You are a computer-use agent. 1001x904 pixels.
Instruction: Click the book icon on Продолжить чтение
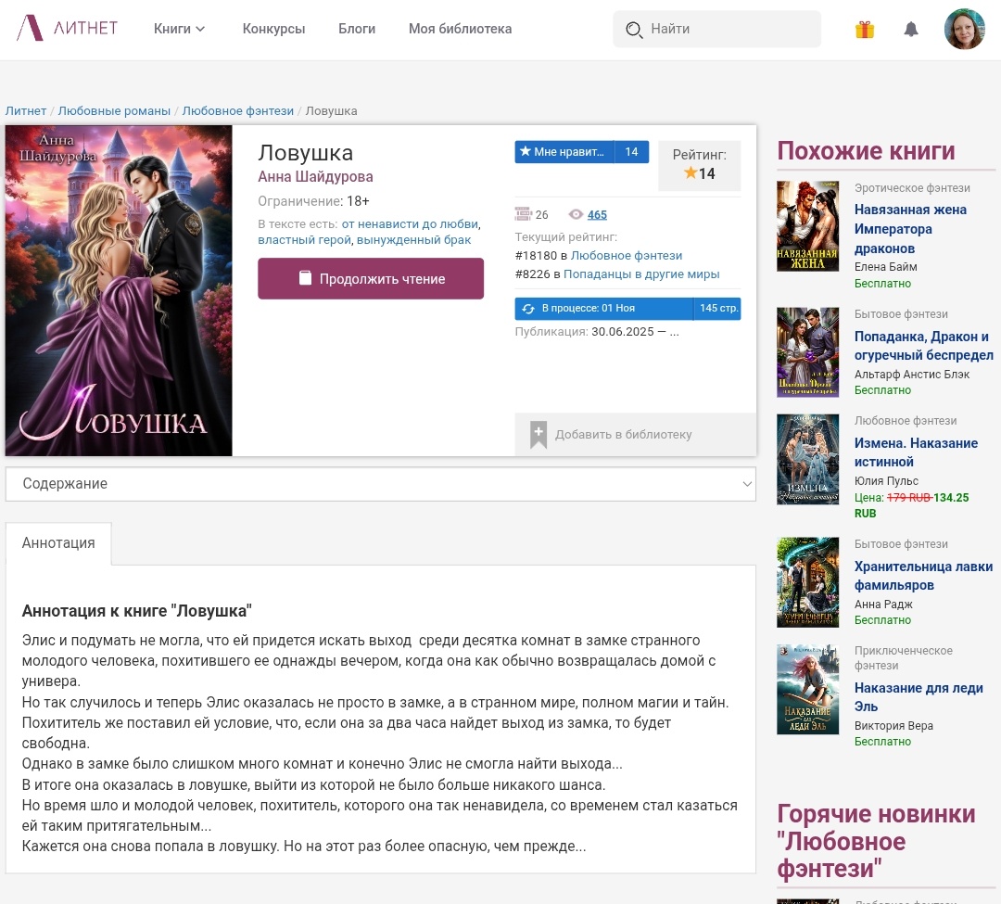[x=305, y=278]
